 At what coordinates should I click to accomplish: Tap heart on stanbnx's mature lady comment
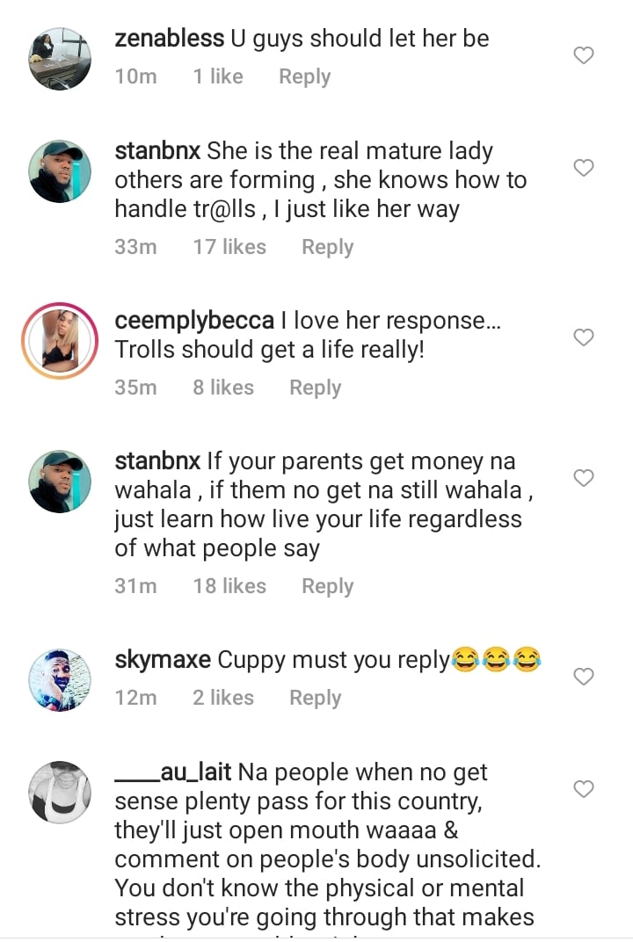(x=584, y=168)
